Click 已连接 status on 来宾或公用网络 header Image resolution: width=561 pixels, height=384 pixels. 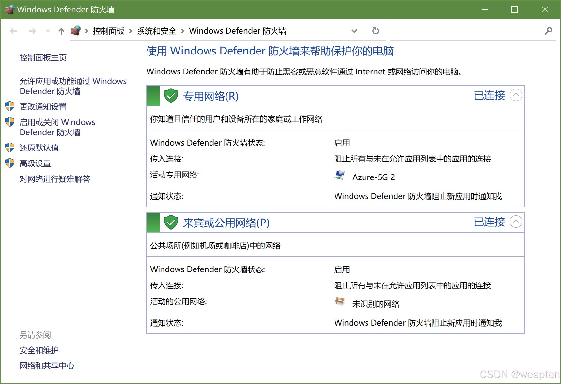489,222
